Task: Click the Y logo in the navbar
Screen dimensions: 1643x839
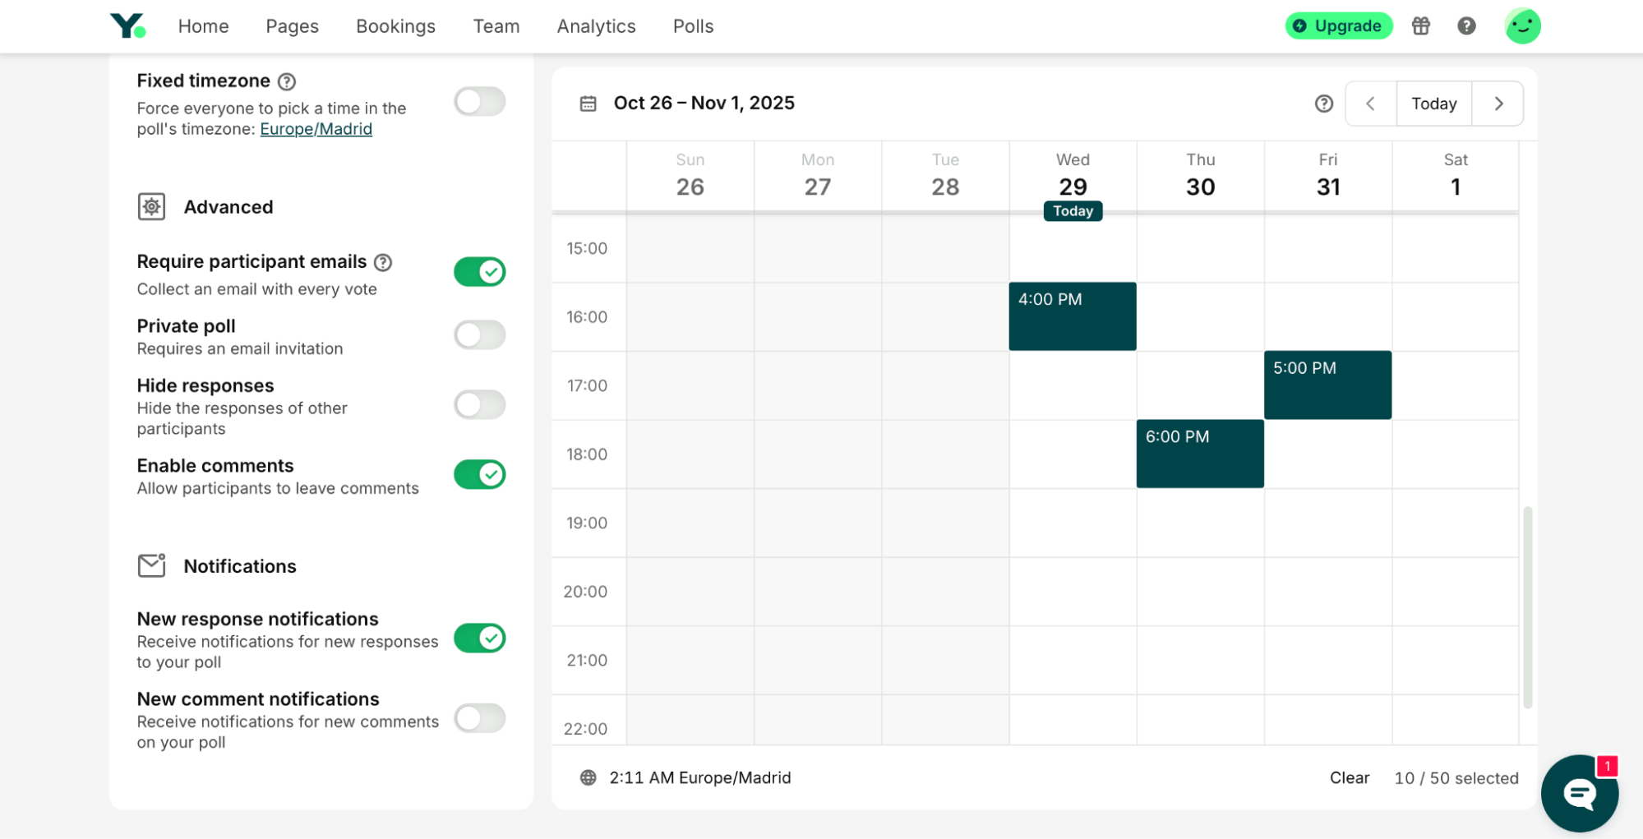Action: pyautogui.click(x=129, y=25)
